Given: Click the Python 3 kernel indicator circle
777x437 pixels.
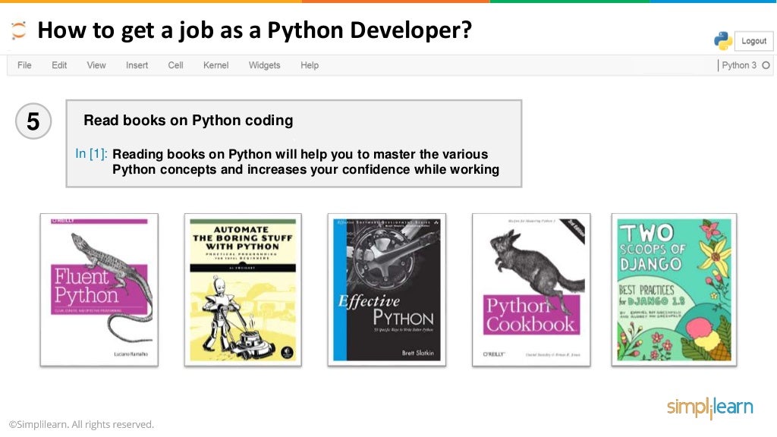Looking at the screenshot, I should 766,65.
